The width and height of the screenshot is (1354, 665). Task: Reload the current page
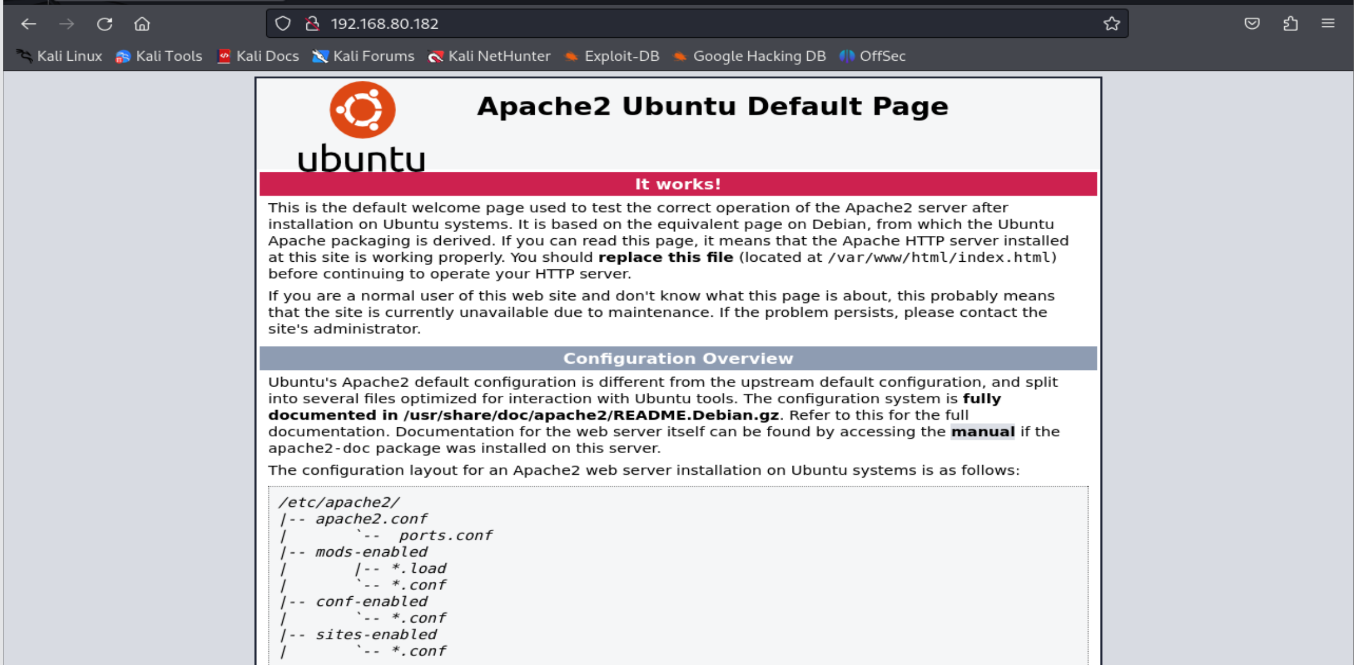click(104, 24)
